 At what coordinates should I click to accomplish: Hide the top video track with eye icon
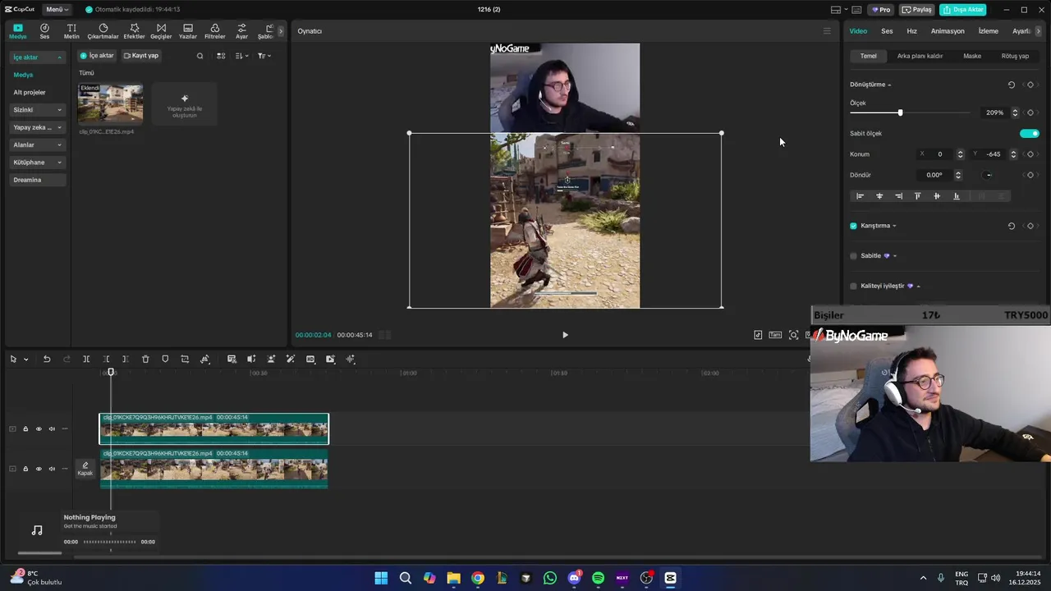tap(39, 428)
